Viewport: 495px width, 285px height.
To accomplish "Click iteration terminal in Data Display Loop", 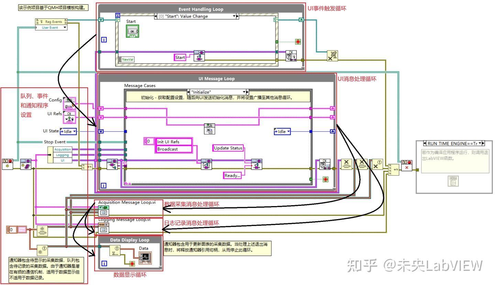I will point(104,264).
